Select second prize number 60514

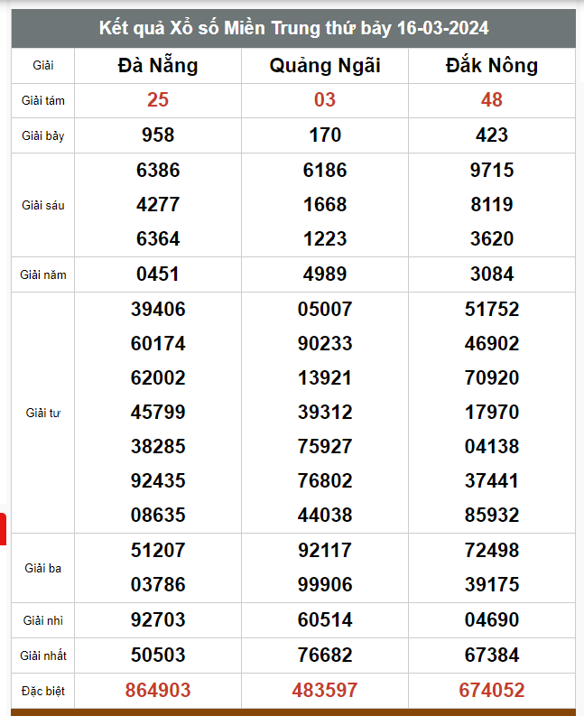(325, 620)
